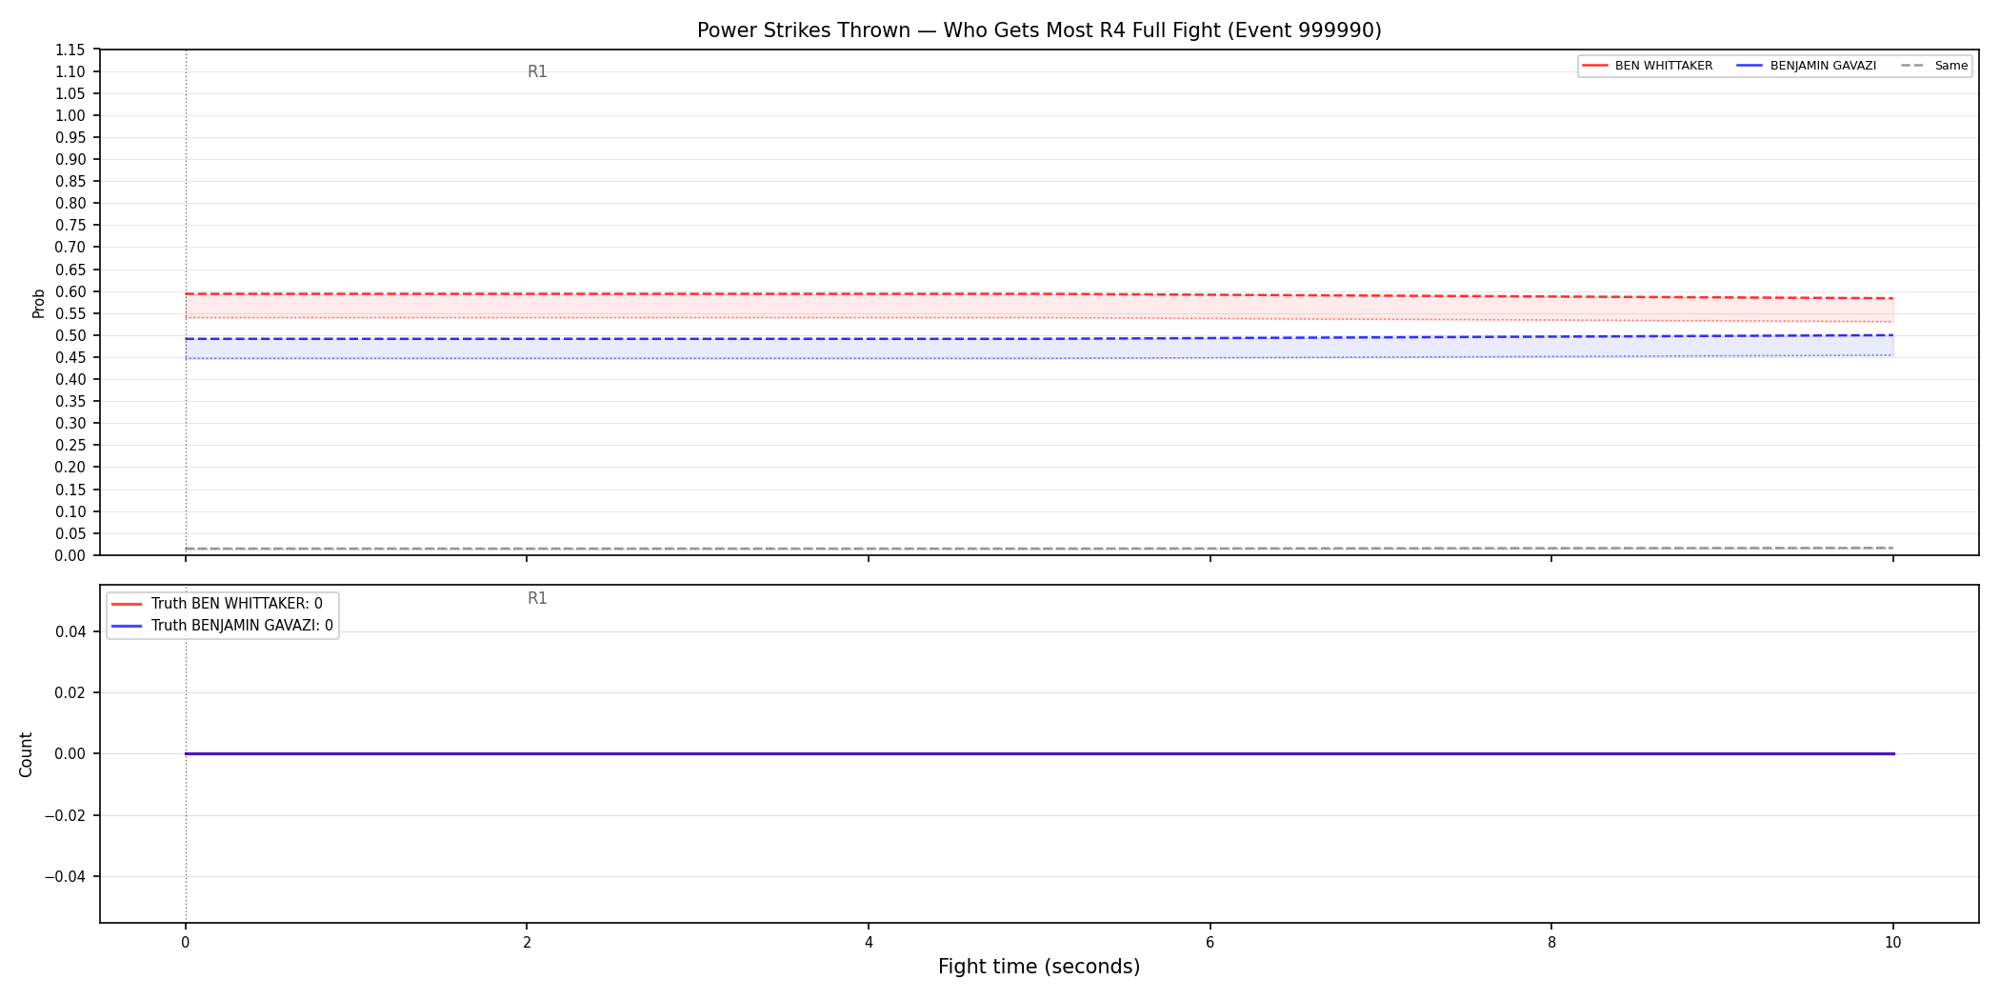Click the '0.30' tick on Prob axis

click(x=70, y=424)
